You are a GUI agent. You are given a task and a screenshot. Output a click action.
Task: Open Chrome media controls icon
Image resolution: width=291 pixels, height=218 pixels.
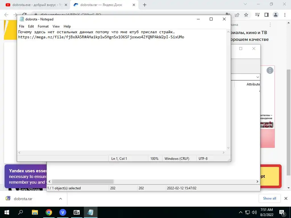tap(257, 15)
